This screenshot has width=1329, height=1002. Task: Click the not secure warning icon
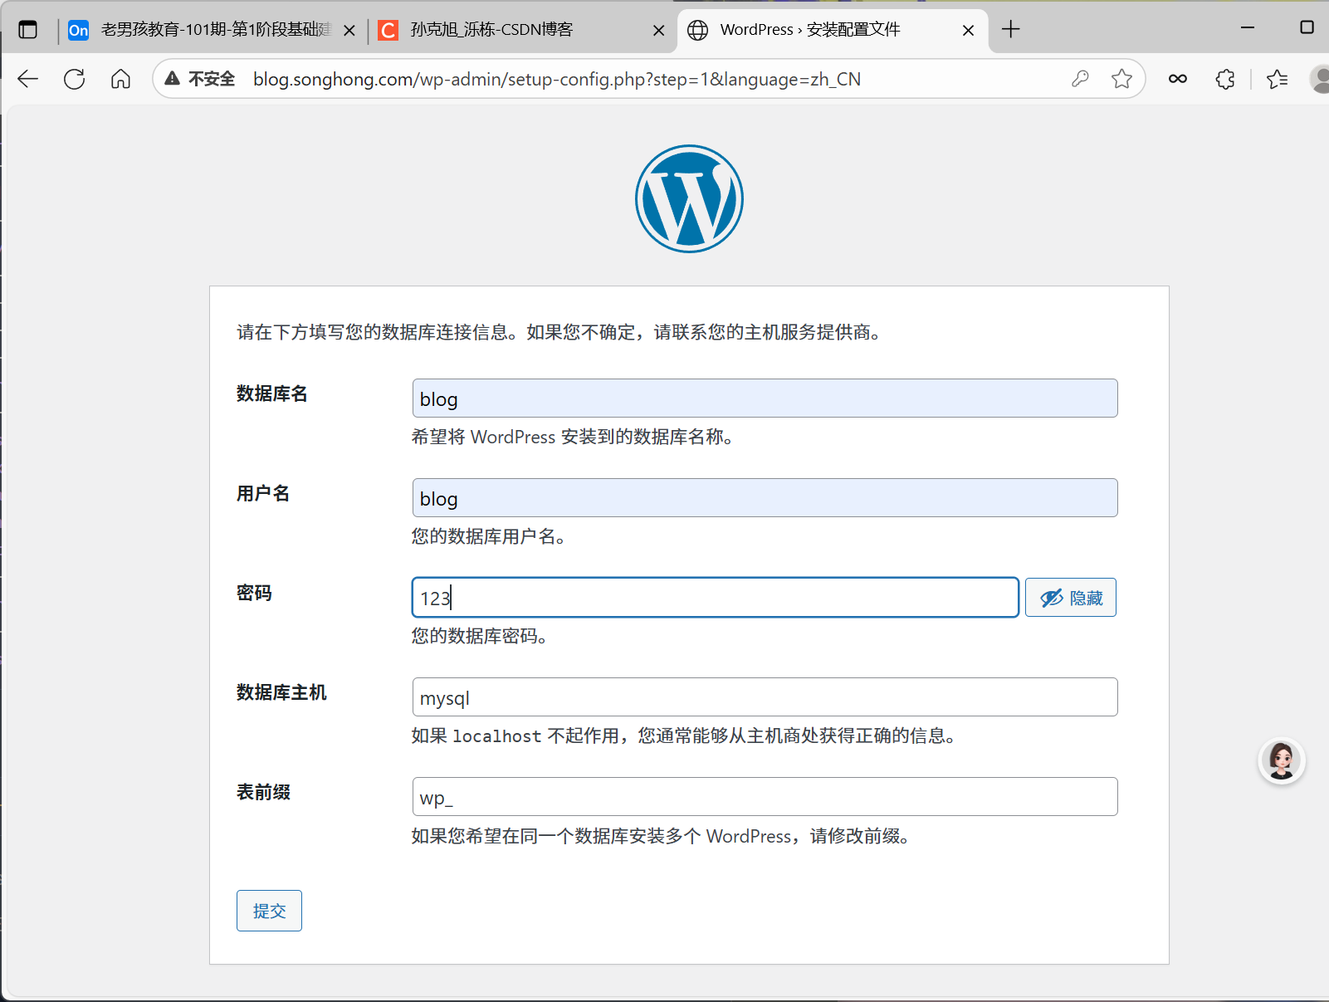click(x=172, y=79)
